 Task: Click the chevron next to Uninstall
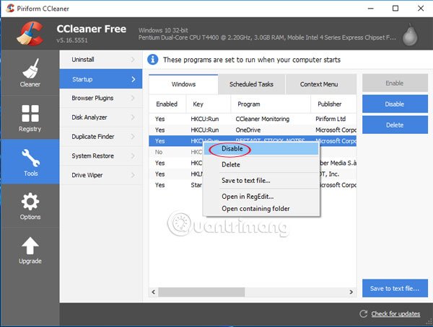(x=133, y=60)
